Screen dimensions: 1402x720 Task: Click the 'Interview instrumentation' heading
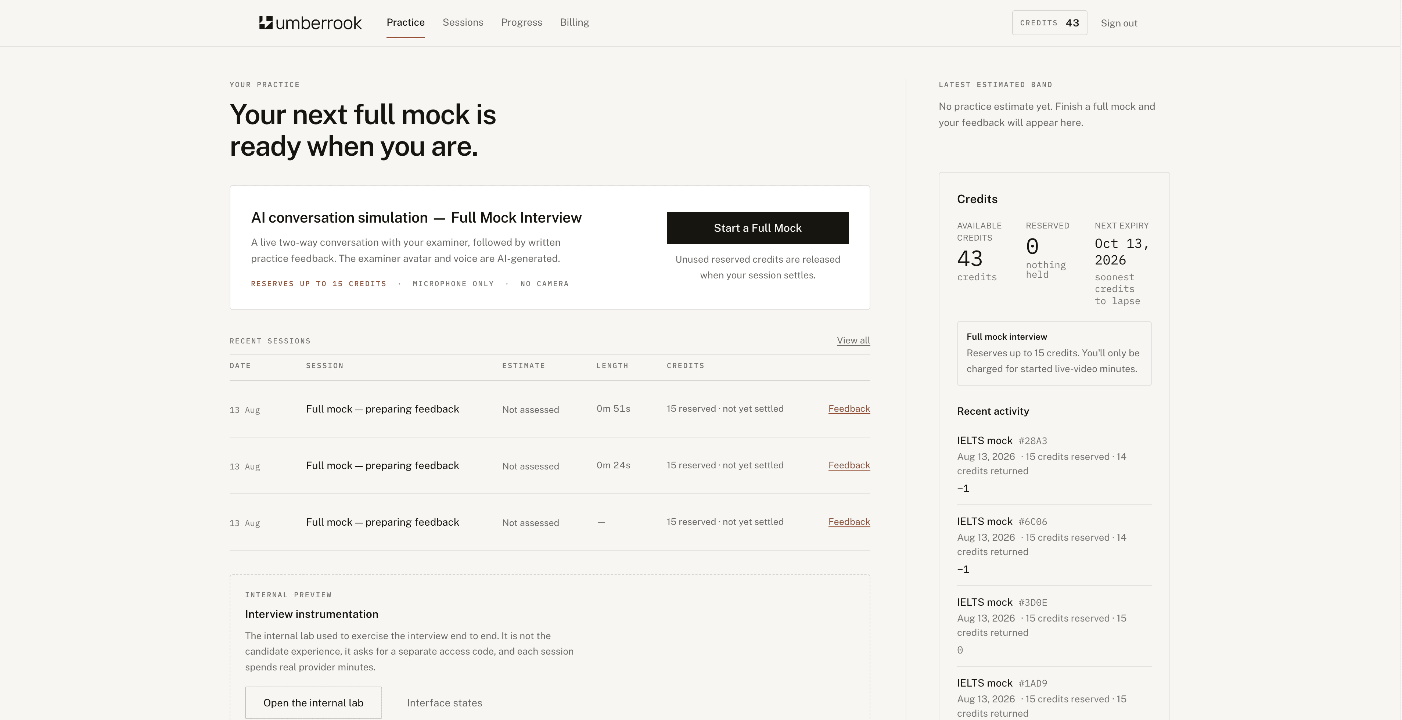[x=311, y=614]
